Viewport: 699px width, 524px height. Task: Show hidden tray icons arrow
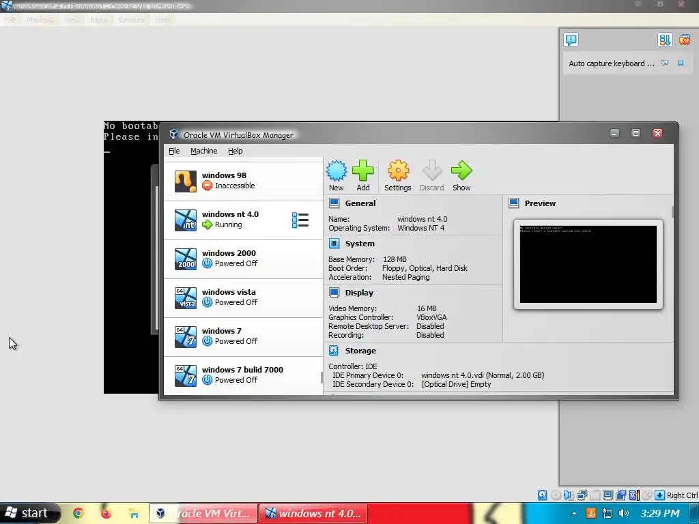pos(574,513)
